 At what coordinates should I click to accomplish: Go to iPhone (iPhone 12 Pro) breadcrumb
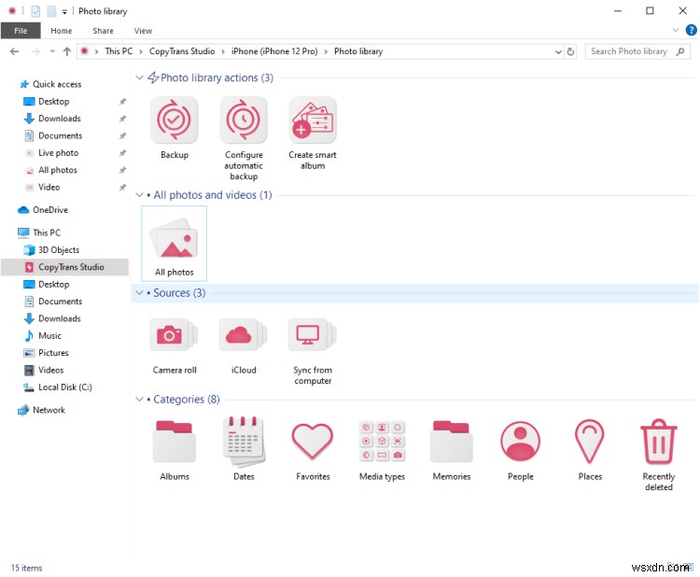(x=274, y=51)
